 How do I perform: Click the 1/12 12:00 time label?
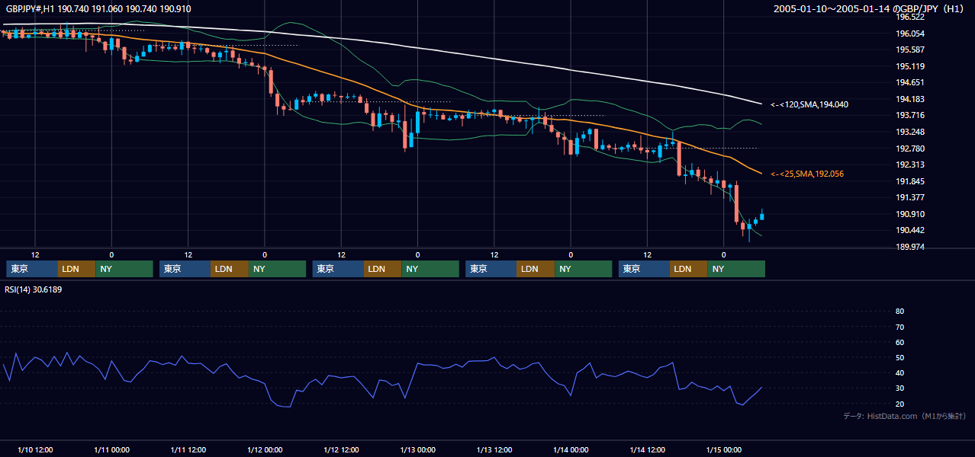[341, 449]
